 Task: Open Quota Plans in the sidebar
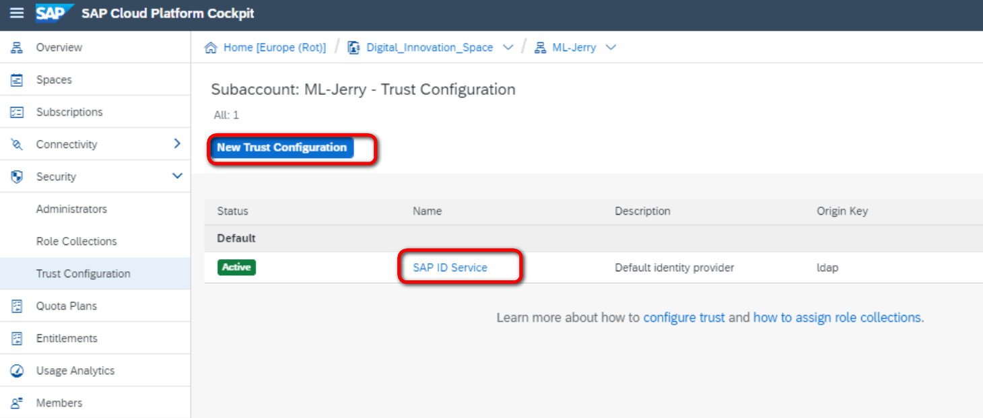(x=95, y=306)
